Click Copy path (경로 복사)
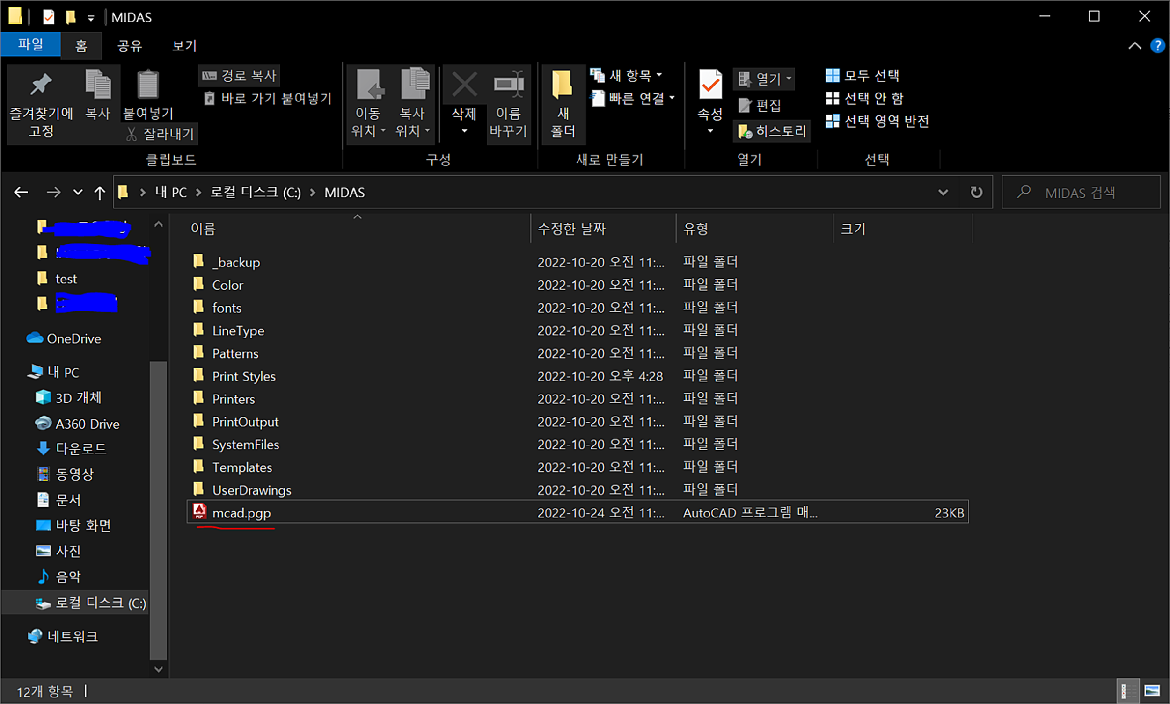Viewport: 1170px width, 704px height. coord(239,75)
